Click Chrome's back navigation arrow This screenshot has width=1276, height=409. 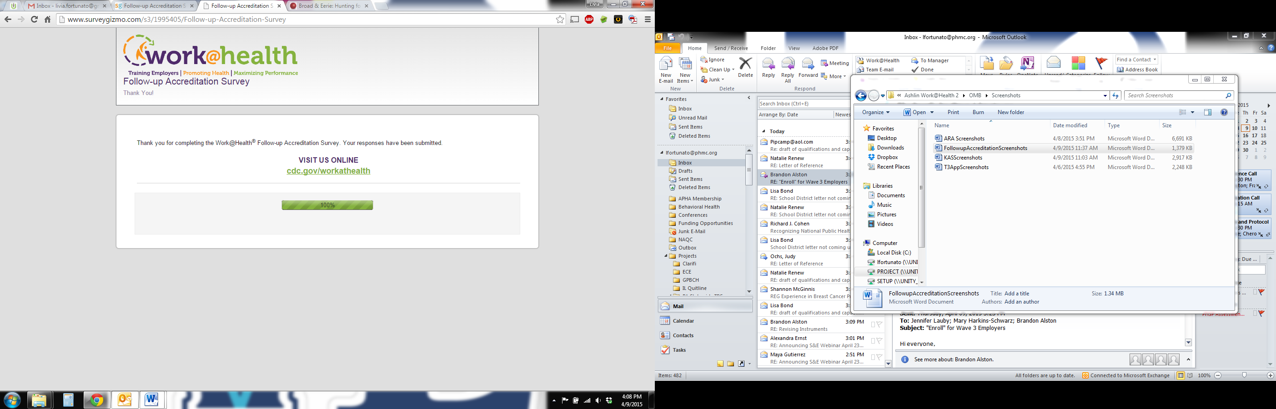(x=8, y=19)
